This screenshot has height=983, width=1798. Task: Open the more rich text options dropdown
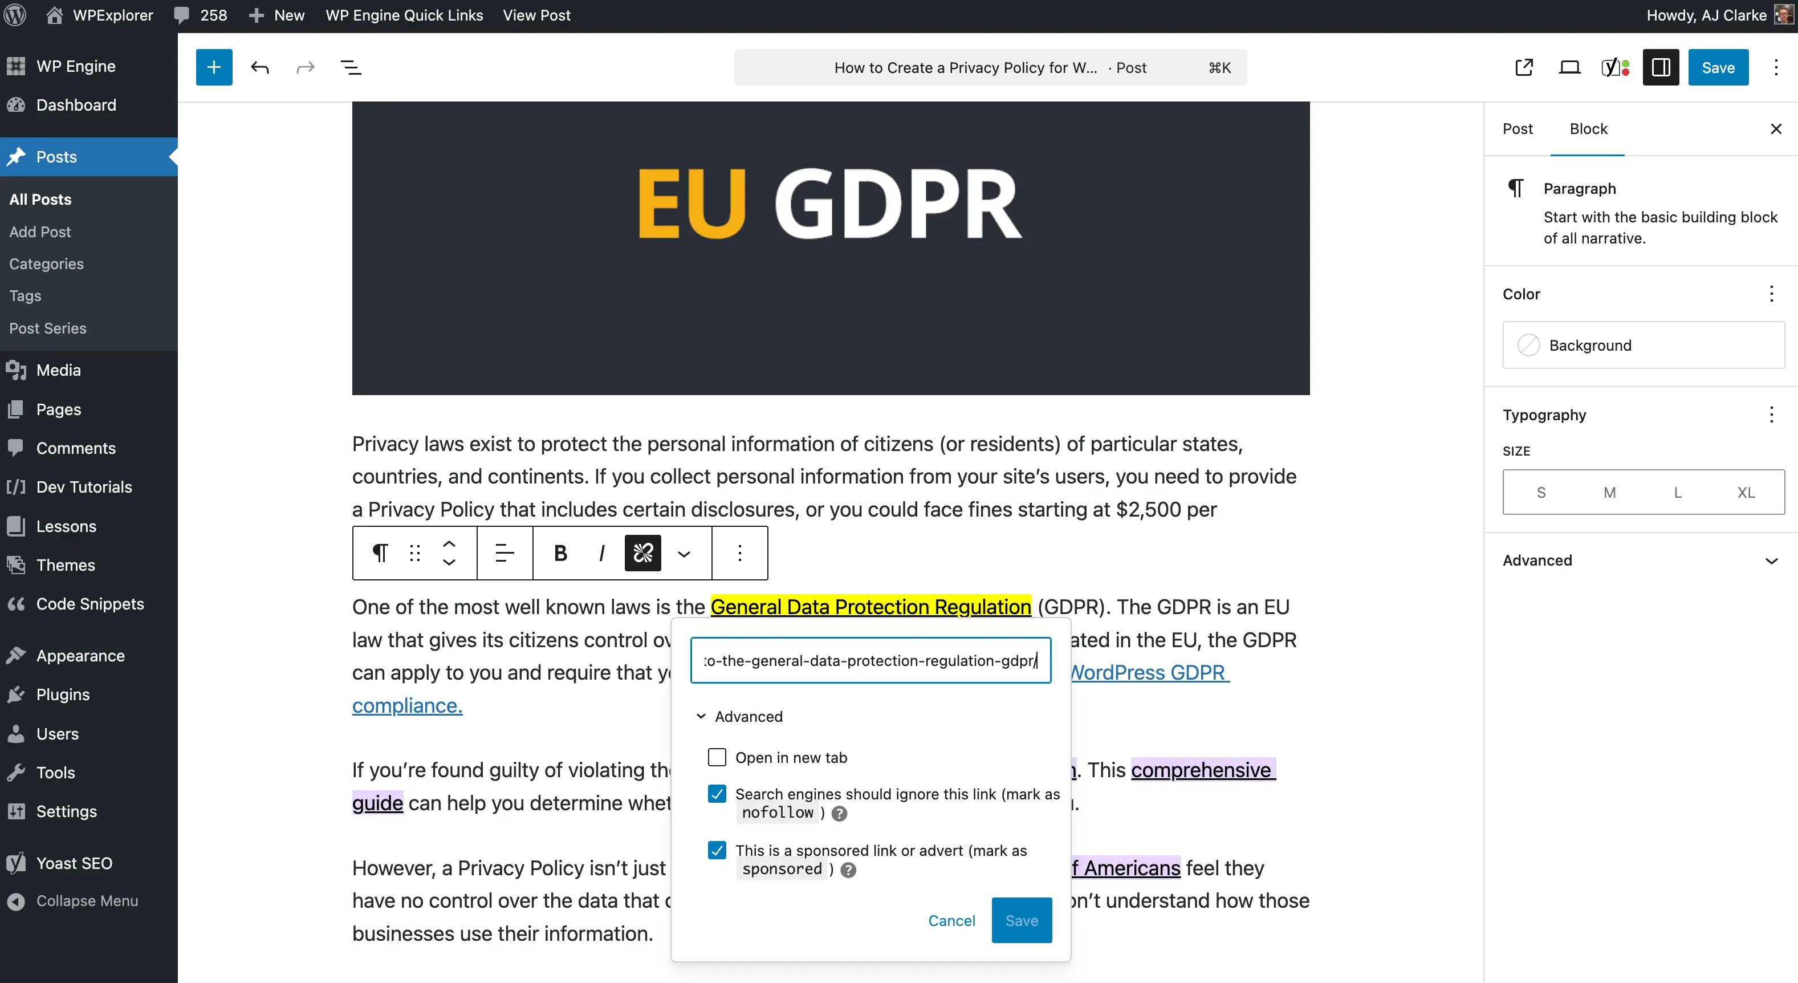pyautogui.click(x=684, y=553)
